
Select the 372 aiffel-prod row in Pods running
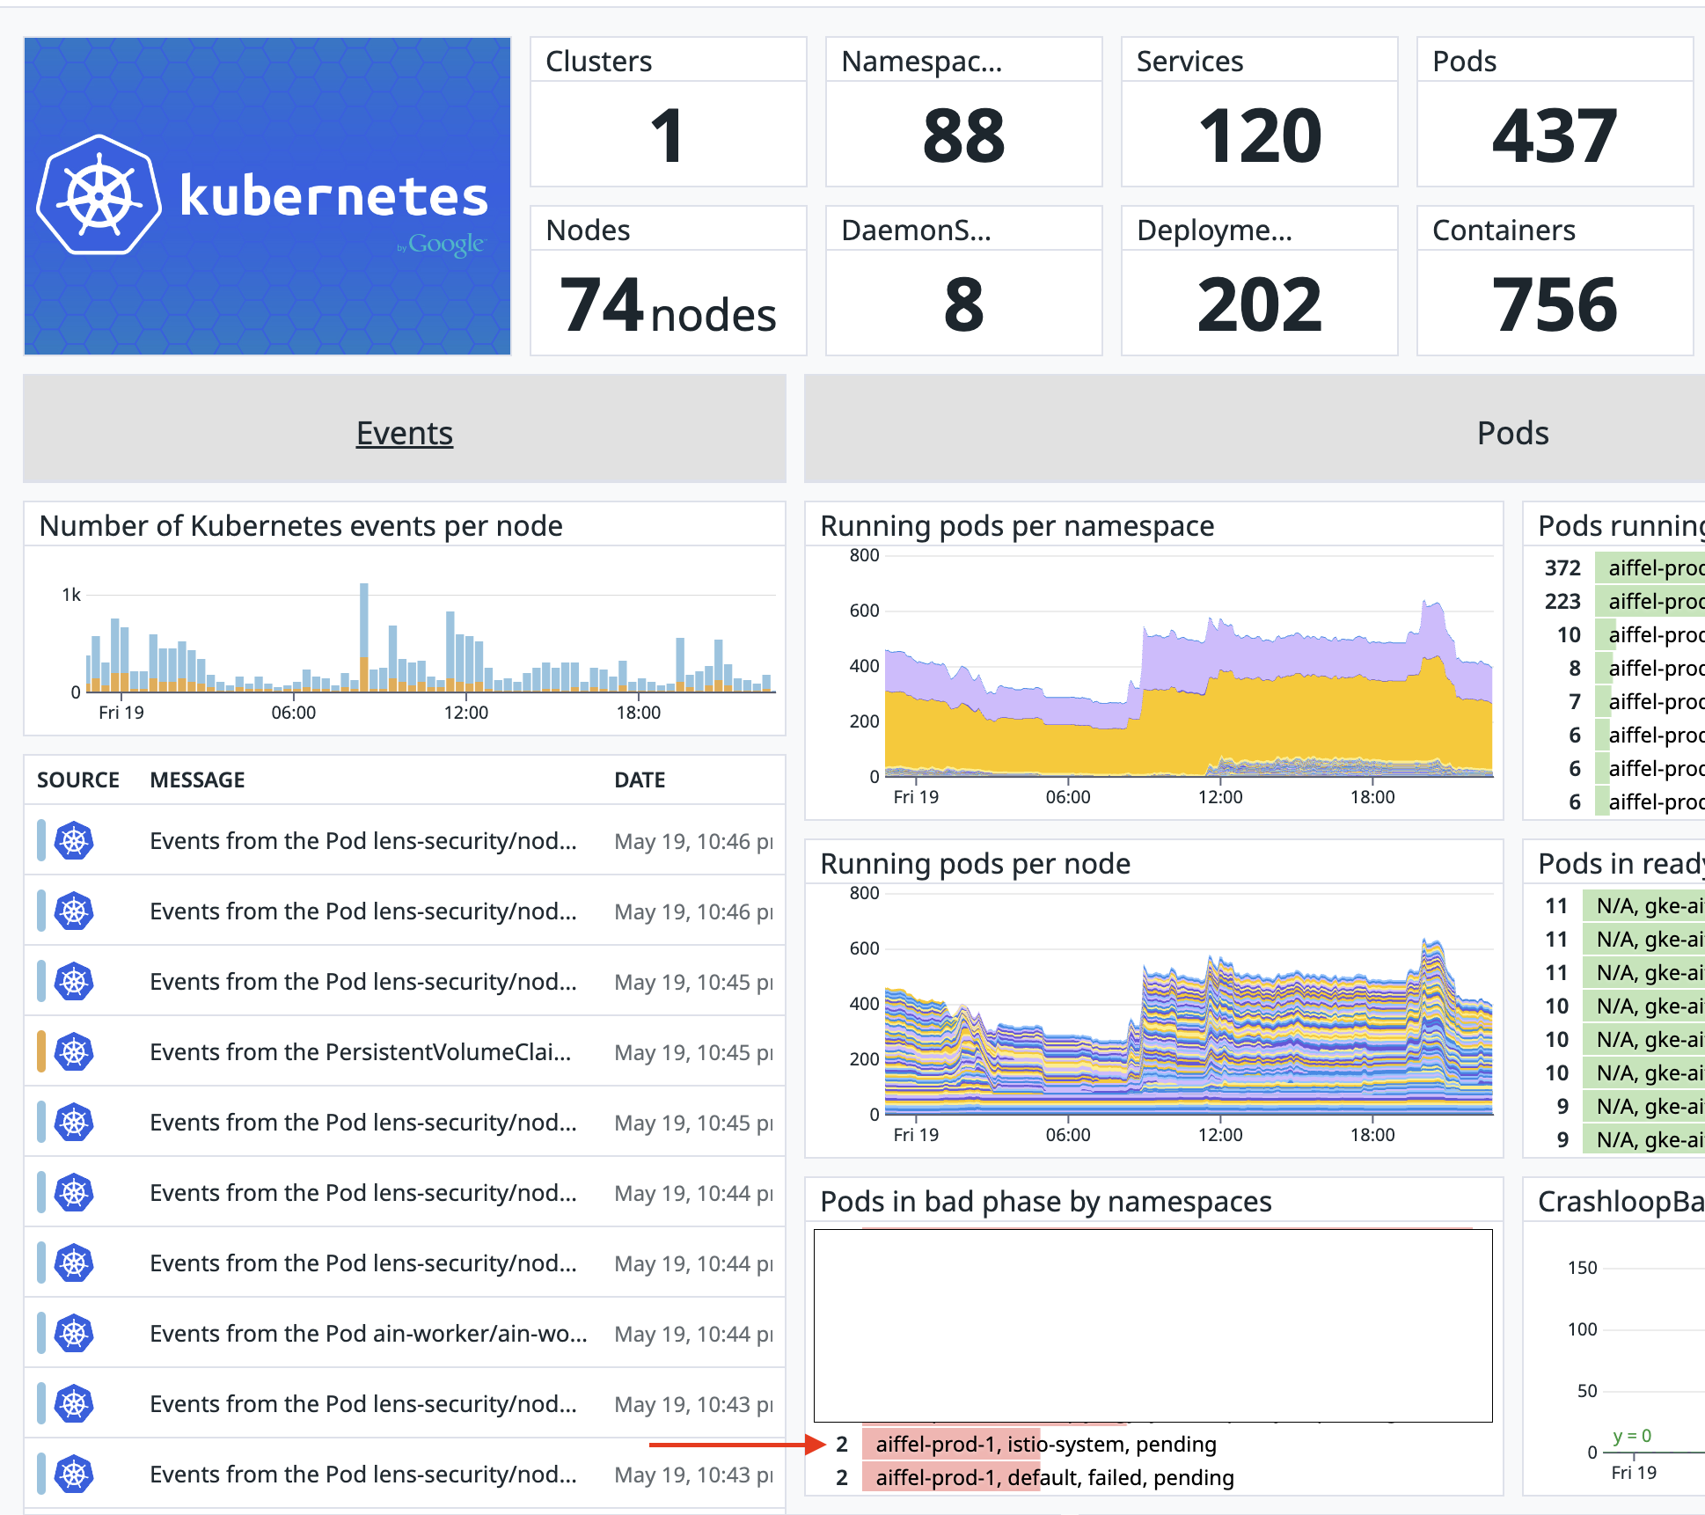1623,567
